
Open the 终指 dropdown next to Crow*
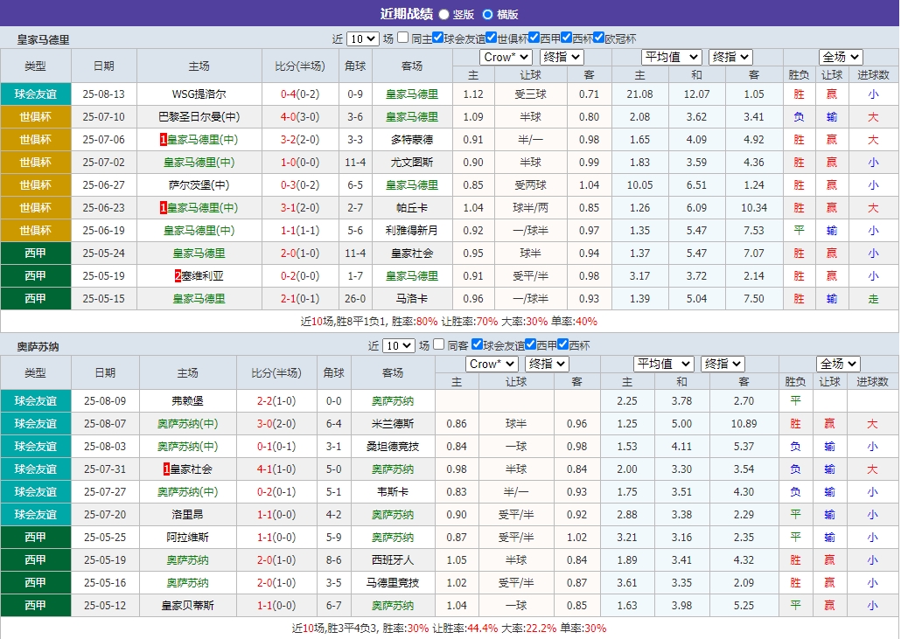click(560, 56)
